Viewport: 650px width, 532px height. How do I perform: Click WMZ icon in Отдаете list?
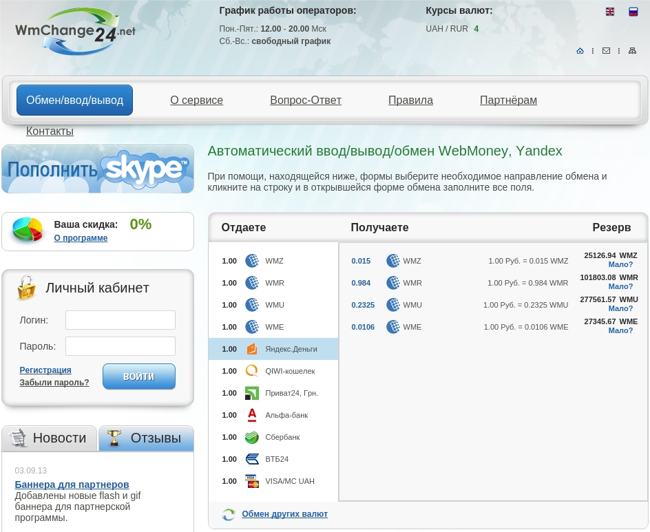(x=252, y=261)
